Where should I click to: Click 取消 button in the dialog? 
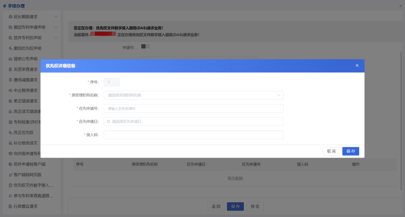click(331, 151)
